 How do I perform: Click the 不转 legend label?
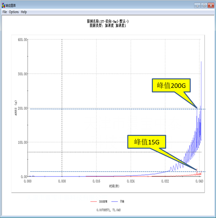tap(122, 201)
